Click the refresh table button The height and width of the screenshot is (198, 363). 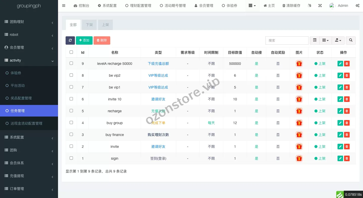coord(70,40)
